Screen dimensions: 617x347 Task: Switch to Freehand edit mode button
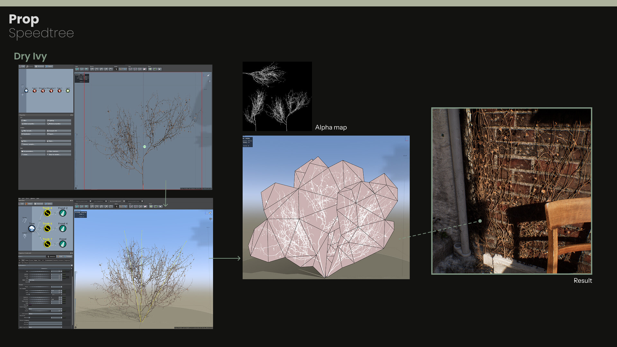click(x=68, y=256)
